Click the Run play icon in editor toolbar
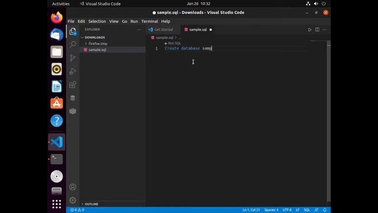This screenshot has width=378, height=213. click(309, 30)
